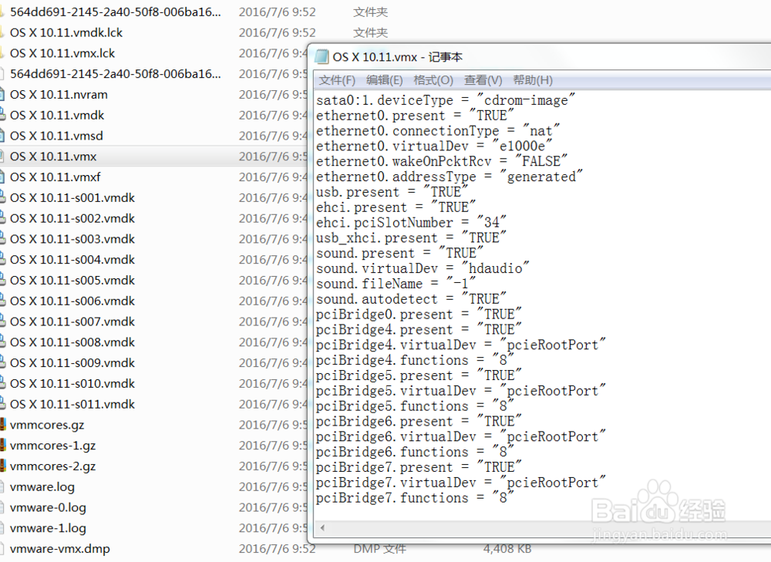Click the 2016/7/6 9:52 date of OS X 10.11.vmdk.lck

pos(278,32)
